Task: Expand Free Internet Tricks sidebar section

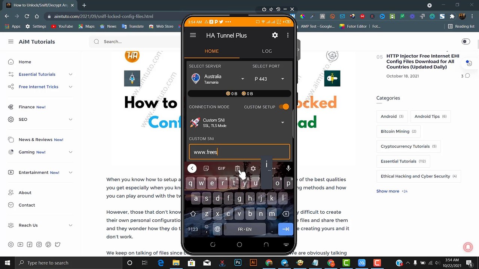Action: click(70, 87)
